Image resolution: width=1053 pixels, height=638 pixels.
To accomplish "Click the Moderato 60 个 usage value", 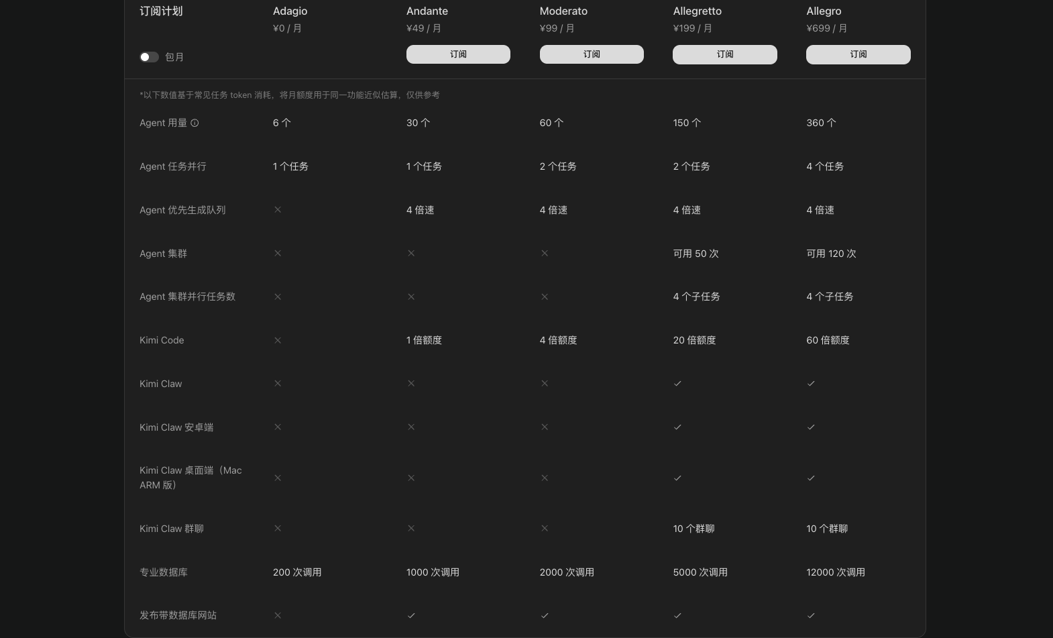I will pyautogui.click(x=551, y=123).
